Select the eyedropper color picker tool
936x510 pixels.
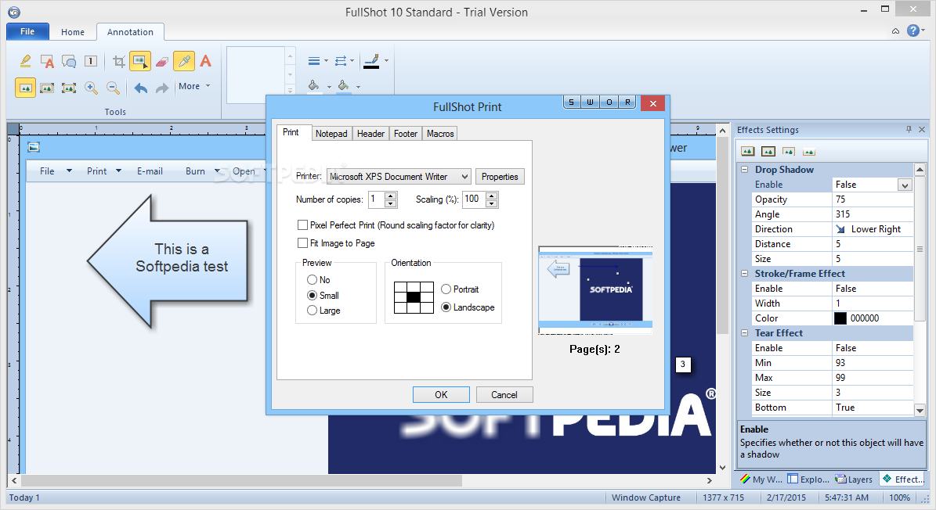tap(184, 61)
